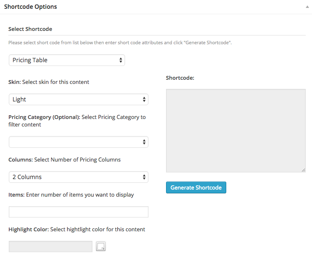This screenshot has width=312, height=263.
Task: Click the Shortcode textarea resize handle
Action: pos(303,170)
